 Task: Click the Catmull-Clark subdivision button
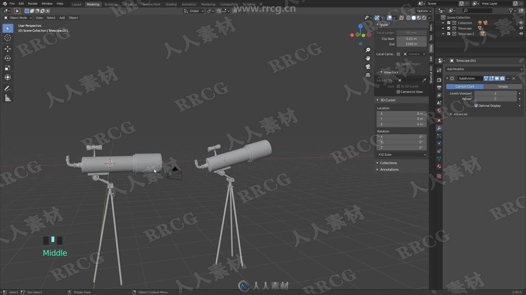pos(465,86)
